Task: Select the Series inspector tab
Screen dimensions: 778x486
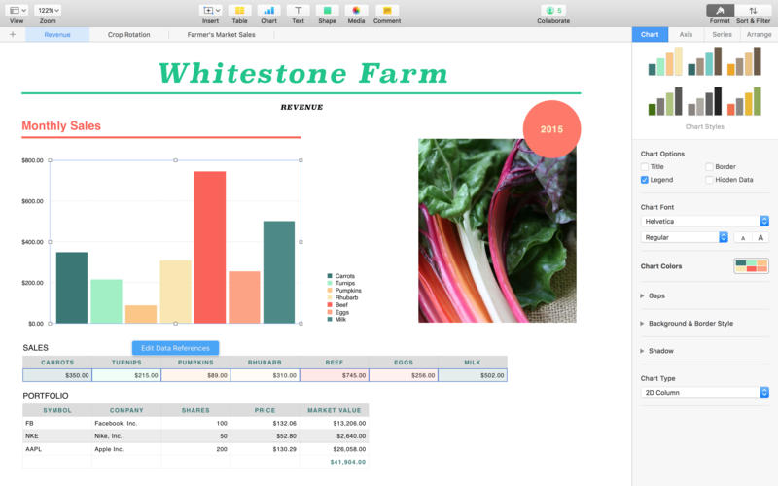Action: [x=722, y=34]
